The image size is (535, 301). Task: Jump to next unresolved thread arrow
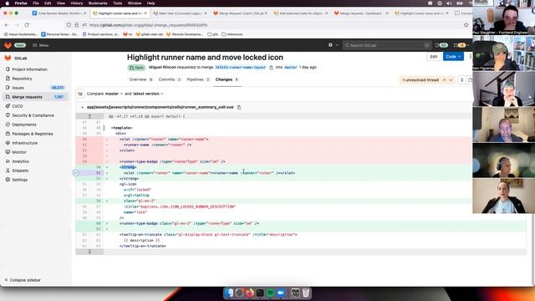tap(451, 80)
